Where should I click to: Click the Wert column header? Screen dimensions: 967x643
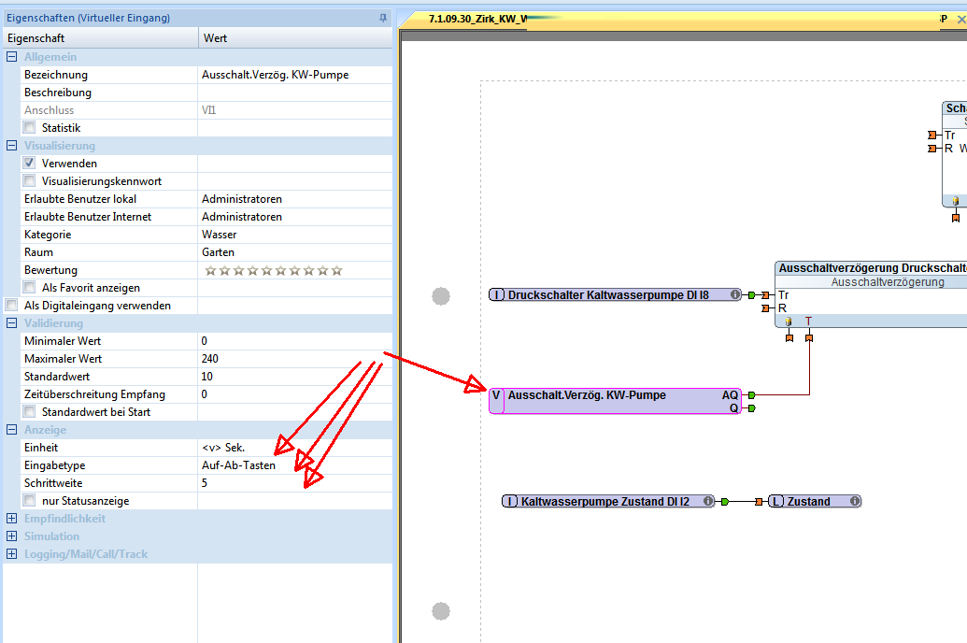295,37
